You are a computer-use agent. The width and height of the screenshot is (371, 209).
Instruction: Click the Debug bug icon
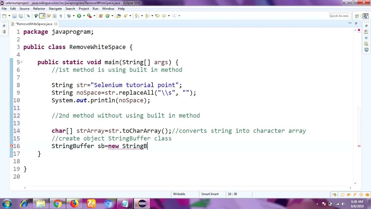coord(69,16)
